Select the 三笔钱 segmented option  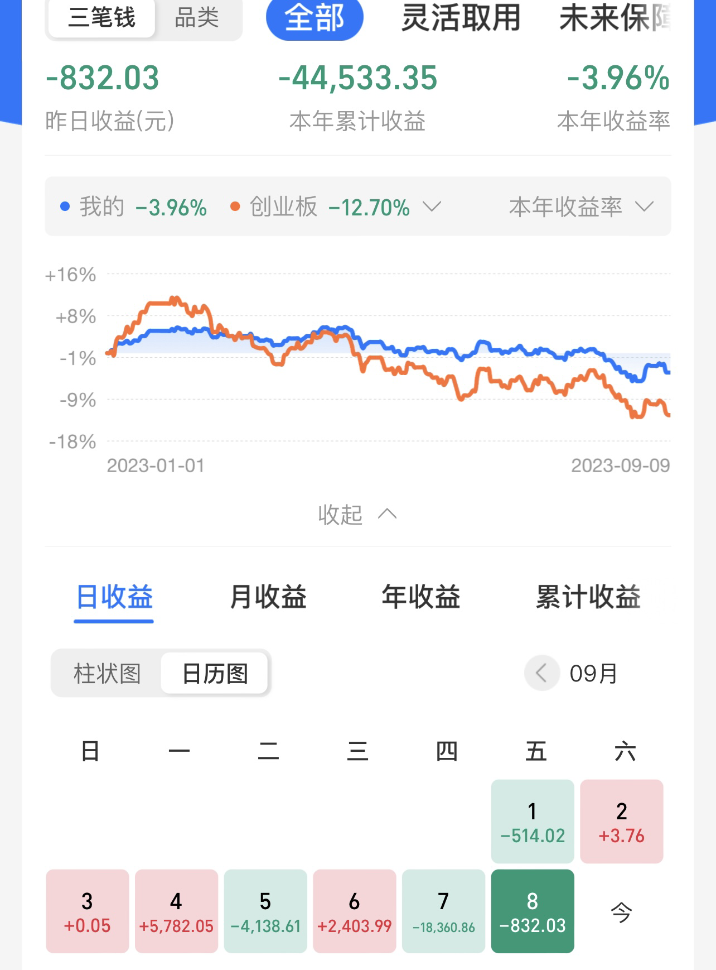pyautogui.click(x=102, y=18)
